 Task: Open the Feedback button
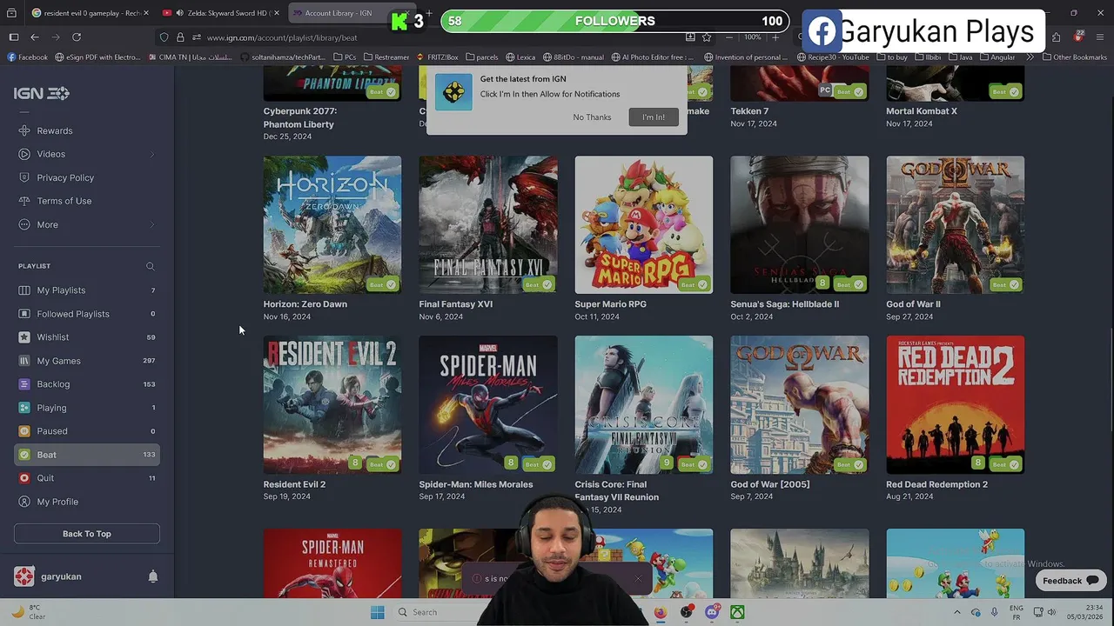[x=1070, y=581]
